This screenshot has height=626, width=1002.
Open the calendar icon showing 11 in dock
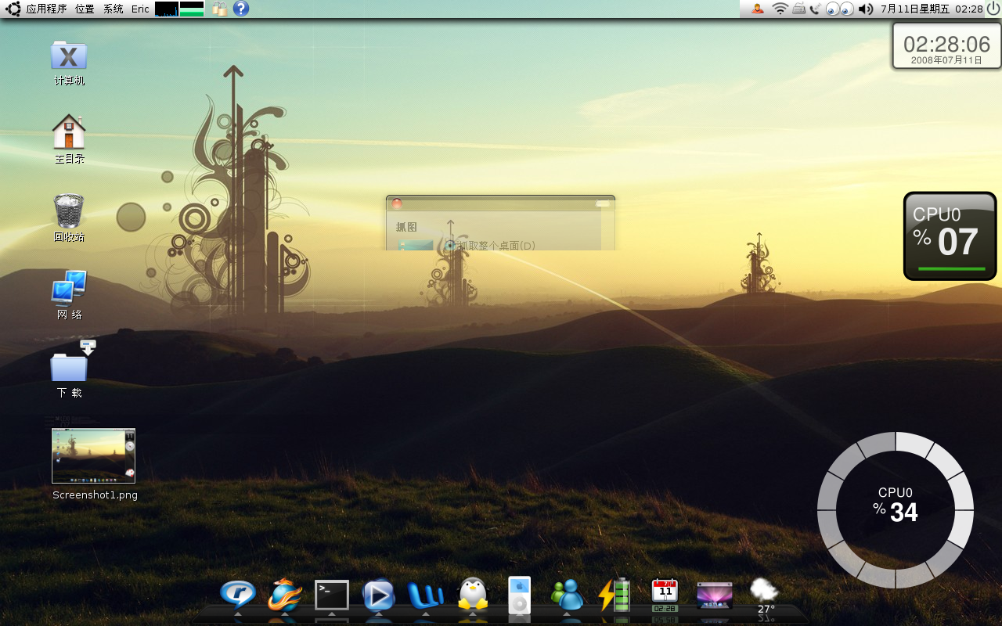[665, 595]
